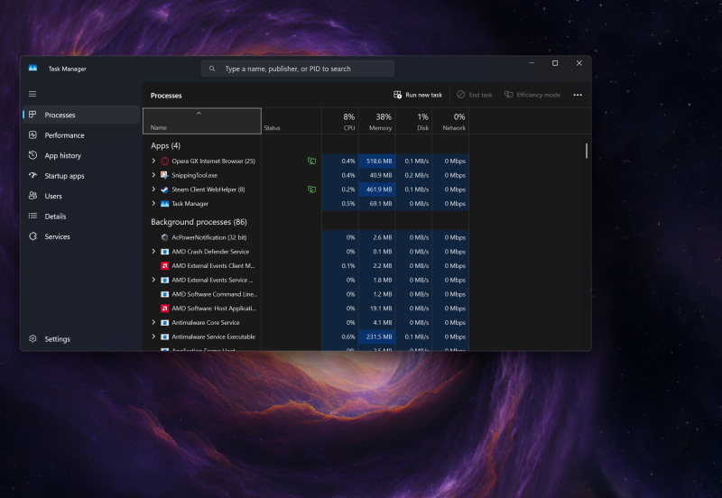Expand the Steam Client WebHelper group
This screenshot has height=498, width=722.
[x=153, y=189]
